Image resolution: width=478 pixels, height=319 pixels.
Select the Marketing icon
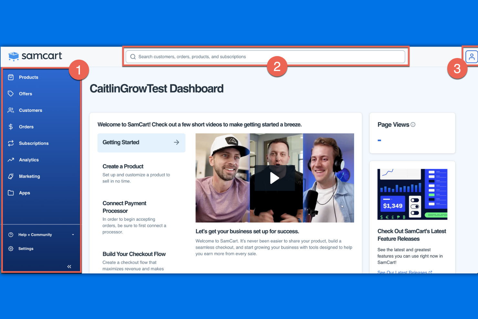(x=11, y=176)
